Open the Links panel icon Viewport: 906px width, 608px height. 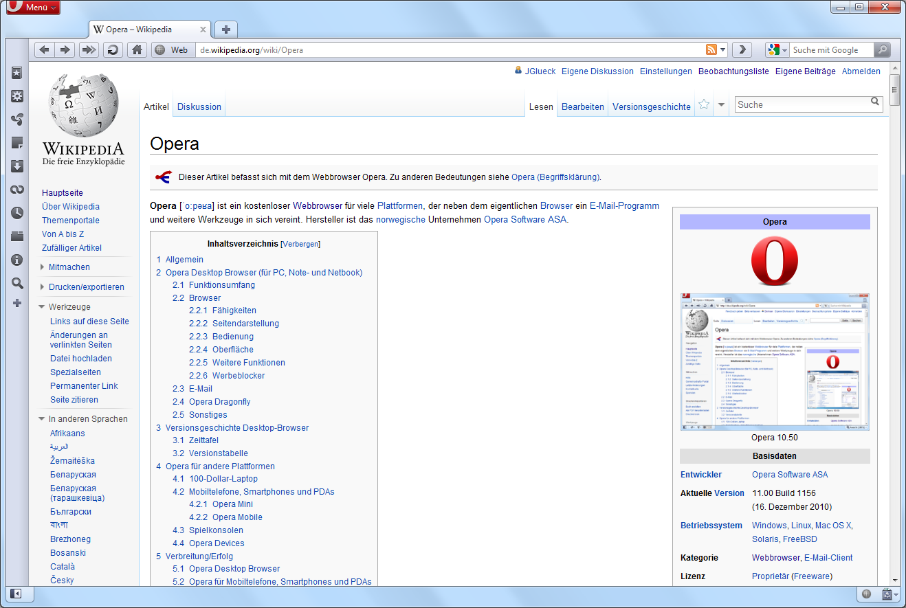pos(17,190)
